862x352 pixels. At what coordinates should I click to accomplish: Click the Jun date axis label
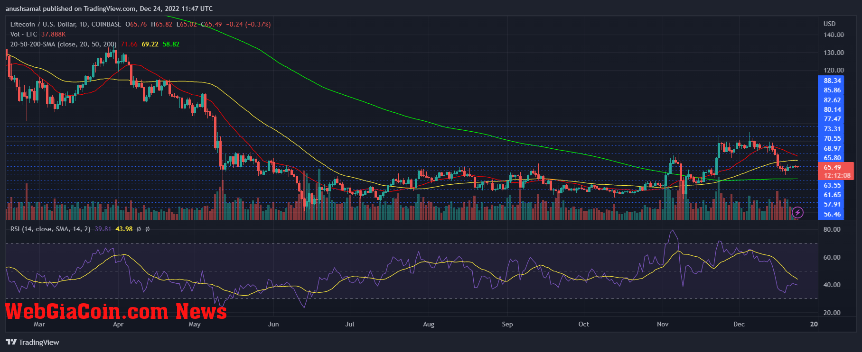point(273,324)
